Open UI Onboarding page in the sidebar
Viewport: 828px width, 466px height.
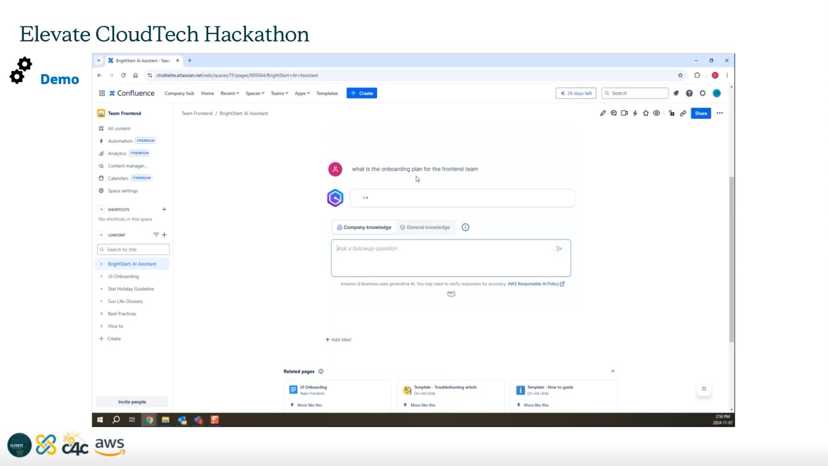click(x=123, y=276)
